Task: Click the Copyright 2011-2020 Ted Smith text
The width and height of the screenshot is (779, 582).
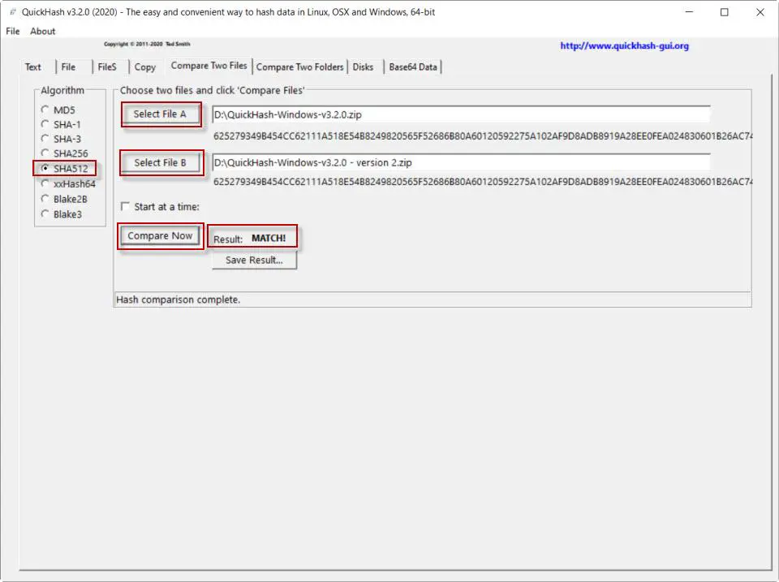Action: [x=147, y=44]
